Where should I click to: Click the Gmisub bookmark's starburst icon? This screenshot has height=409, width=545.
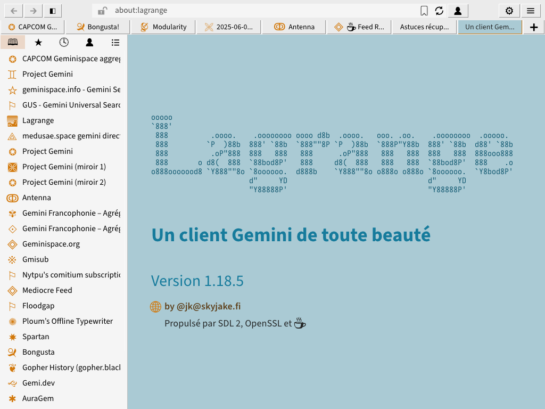(x=13, y=260)
